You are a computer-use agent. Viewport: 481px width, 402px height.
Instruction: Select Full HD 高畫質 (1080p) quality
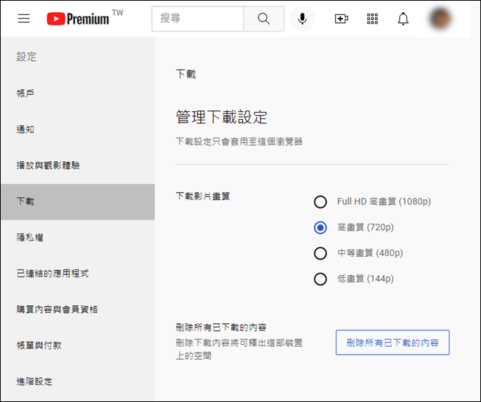click(320, 202)
